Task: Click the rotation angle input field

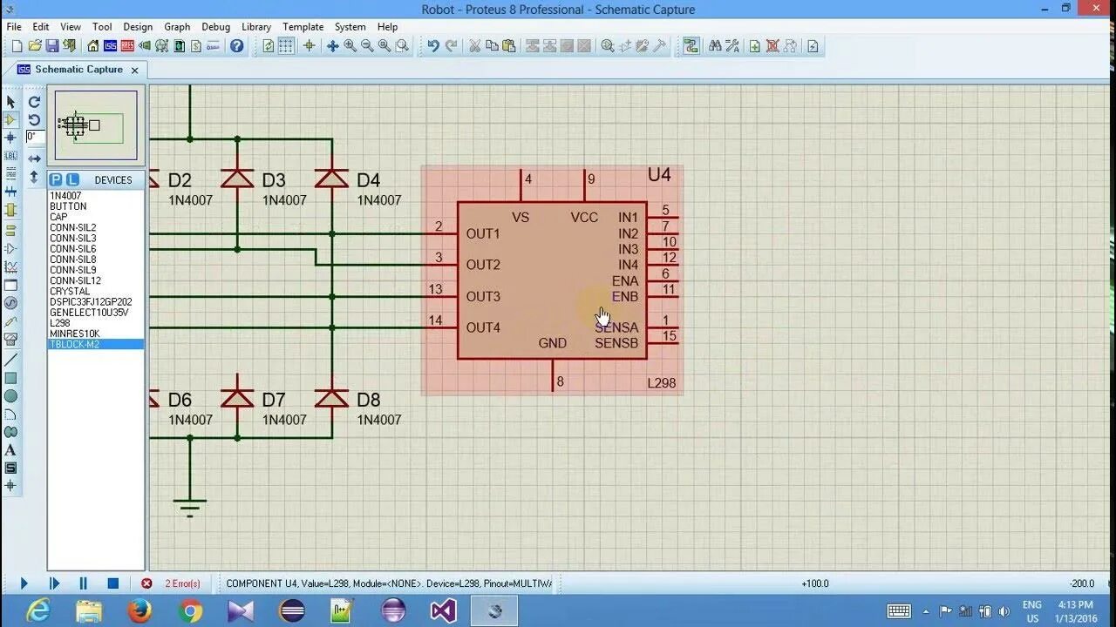Action: pyautogui.click(x=33, y=137)
